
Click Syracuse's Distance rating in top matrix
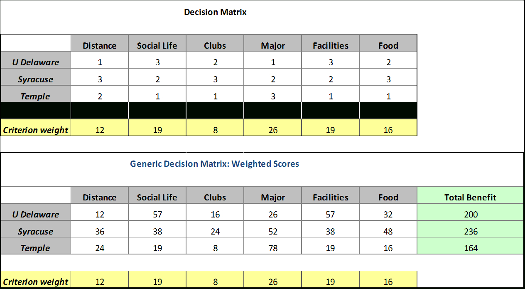tap(100, 79)
